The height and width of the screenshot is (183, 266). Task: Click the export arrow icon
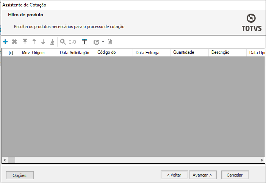coord(96,42)
